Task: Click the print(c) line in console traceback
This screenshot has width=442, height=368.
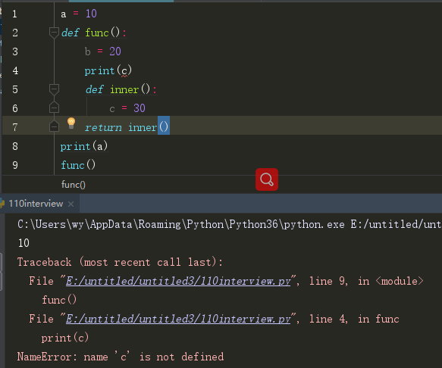Action: tap(65, 338)
